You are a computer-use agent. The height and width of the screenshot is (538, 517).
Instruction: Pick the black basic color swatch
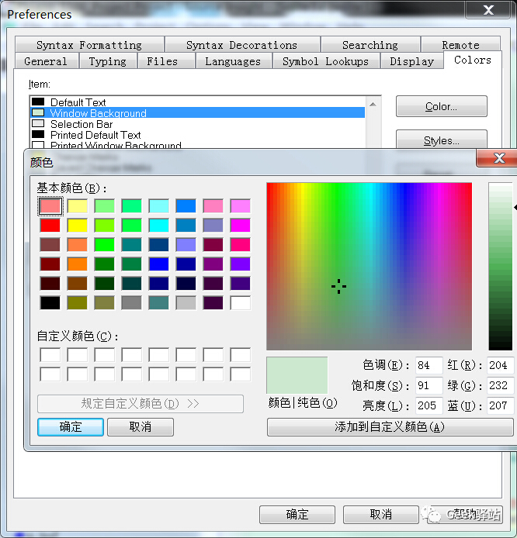(x=50, y=302)
